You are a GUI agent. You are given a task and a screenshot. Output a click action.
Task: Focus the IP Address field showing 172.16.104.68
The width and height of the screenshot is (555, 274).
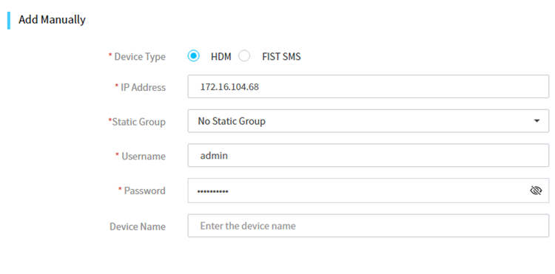(368, 86)
